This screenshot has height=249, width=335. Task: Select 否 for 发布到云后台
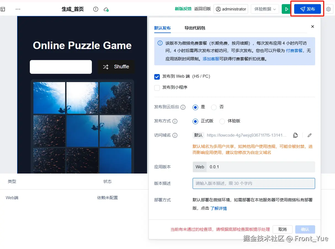(x=214, y=107)
